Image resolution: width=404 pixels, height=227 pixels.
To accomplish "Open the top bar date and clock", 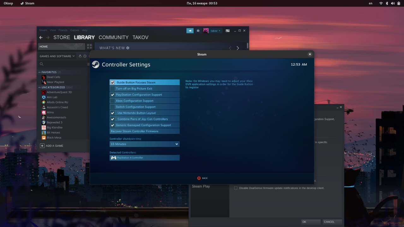I will [x=202, y=3].
